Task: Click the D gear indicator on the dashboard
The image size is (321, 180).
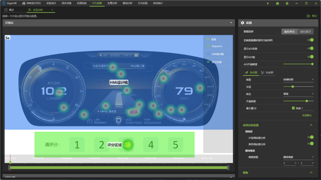Action: [x=118, y=120]
